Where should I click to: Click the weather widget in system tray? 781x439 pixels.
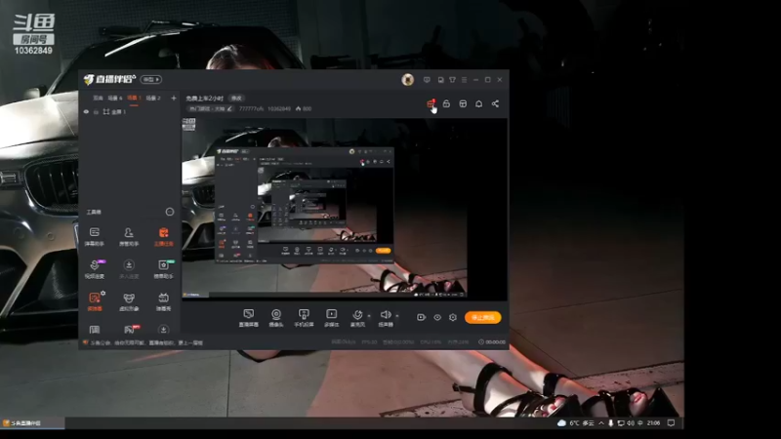tap(576, 423)
